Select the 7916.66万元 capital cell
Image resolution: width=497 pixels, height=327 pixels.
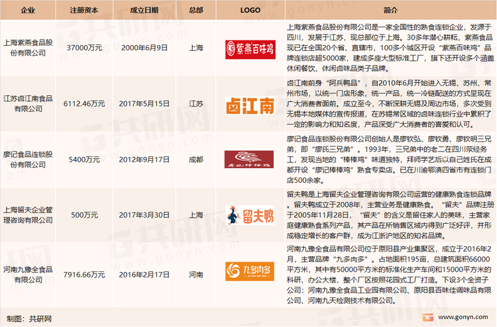tap(84, 275)
